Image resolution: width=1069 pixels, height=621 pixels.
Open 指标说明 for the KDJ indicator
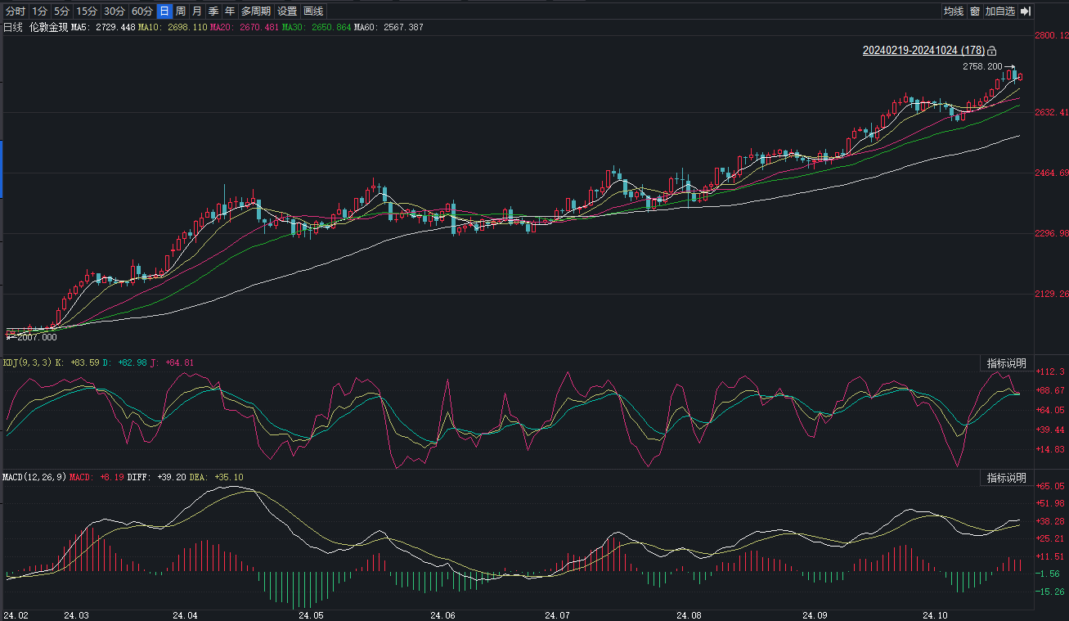coord(1005,363)
